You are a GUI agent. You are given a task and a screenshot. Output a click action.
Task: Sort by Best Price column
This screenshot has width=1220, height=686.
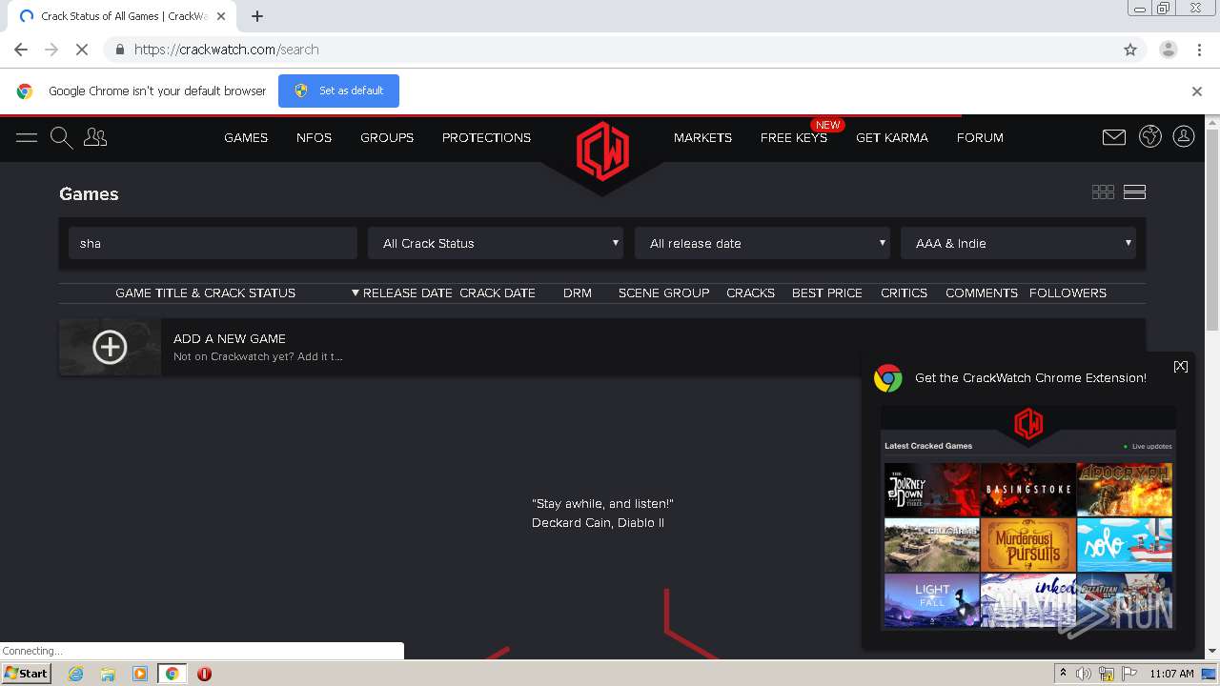(x=827, y=293)
